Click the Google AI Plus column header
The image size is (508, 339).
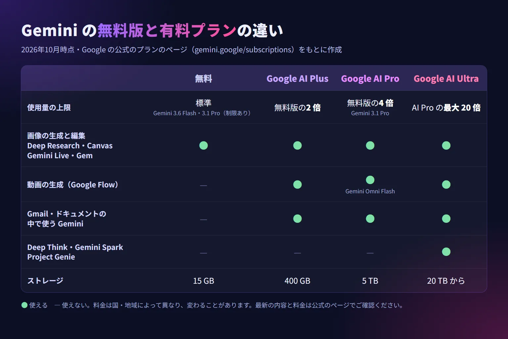297,79
